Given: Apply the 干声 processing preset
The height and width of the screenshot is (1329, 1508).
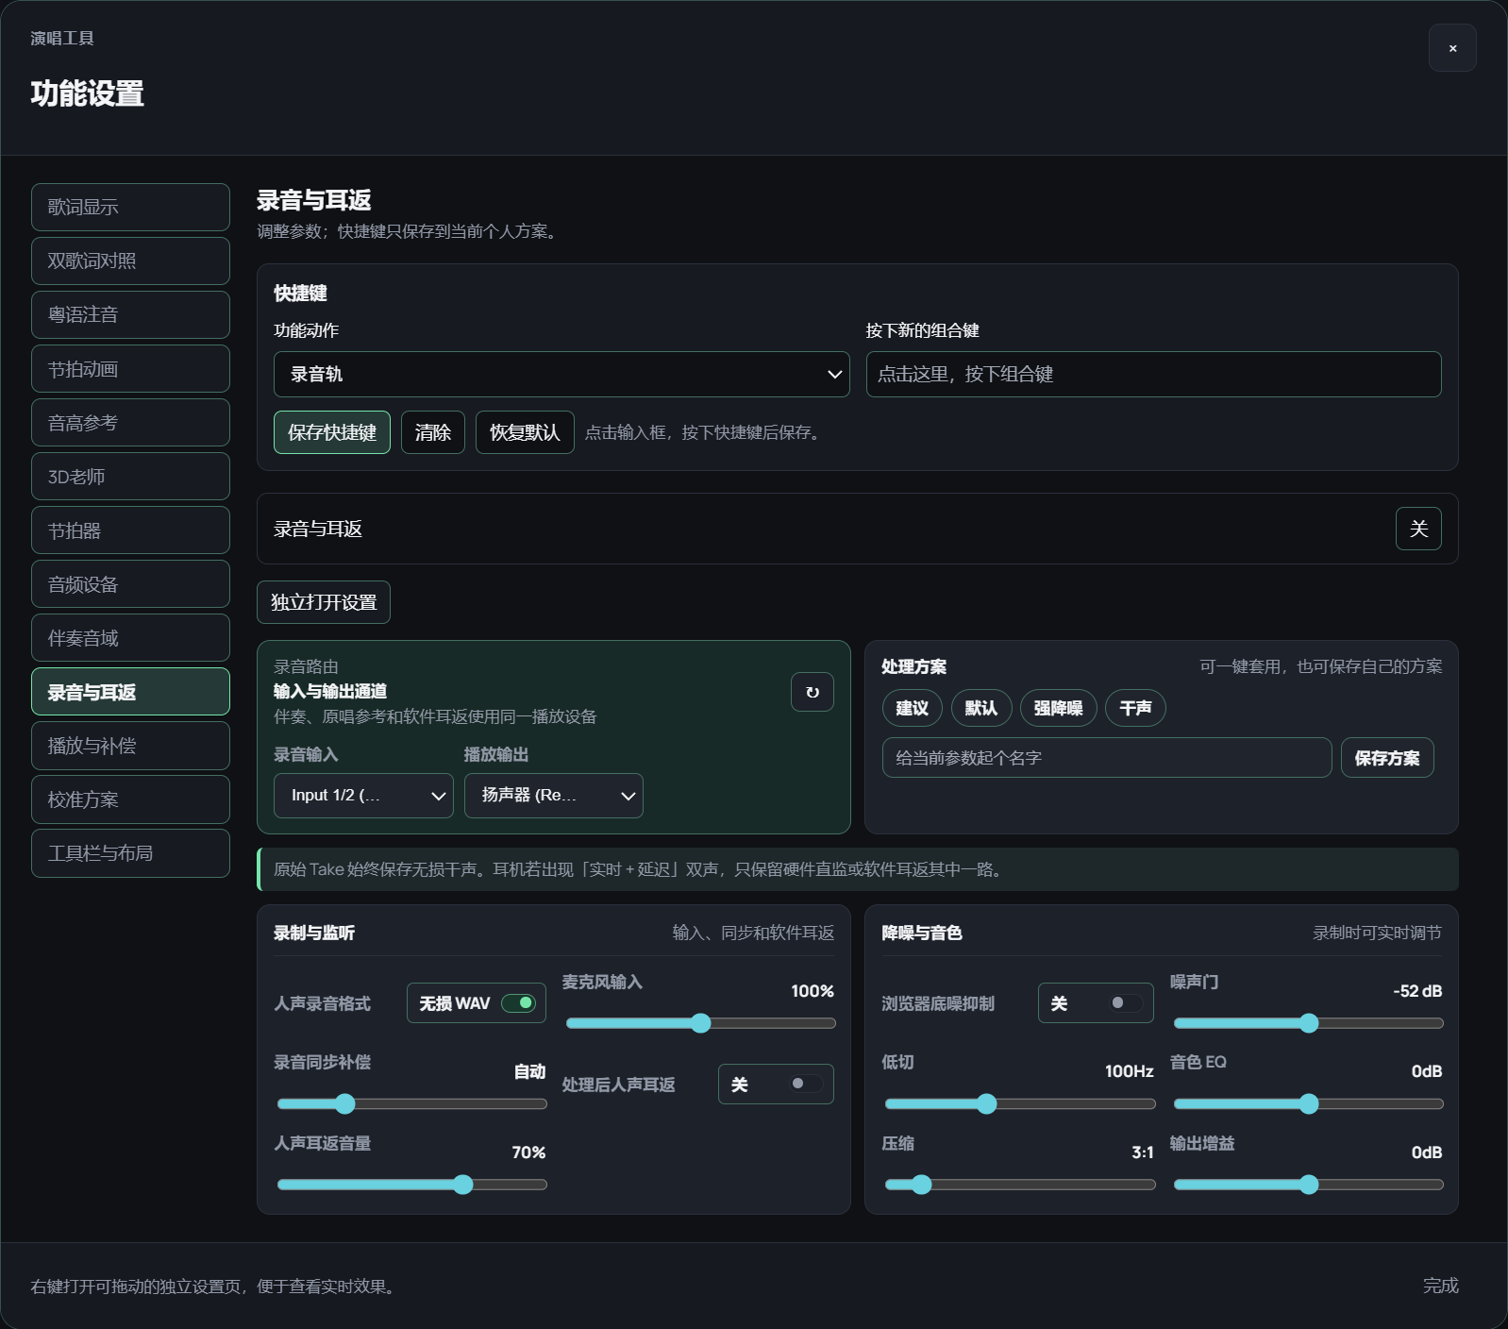Looking at the screenshot, I should (x=1135, y=708).
